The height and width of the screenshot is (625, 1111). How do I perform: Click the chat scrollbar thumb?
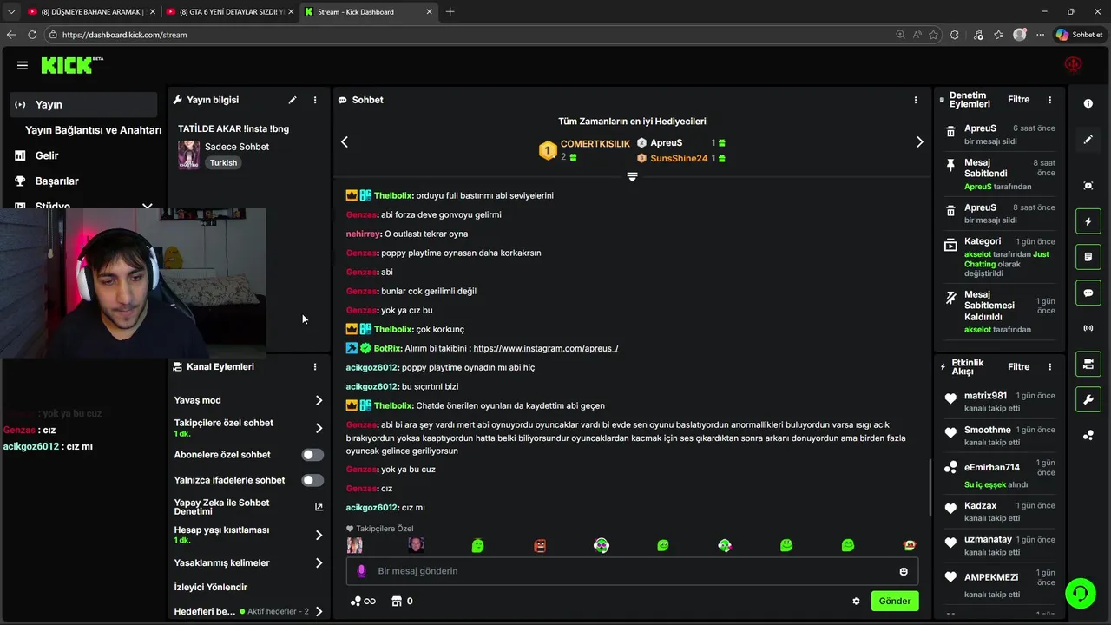tap(930, 486)
